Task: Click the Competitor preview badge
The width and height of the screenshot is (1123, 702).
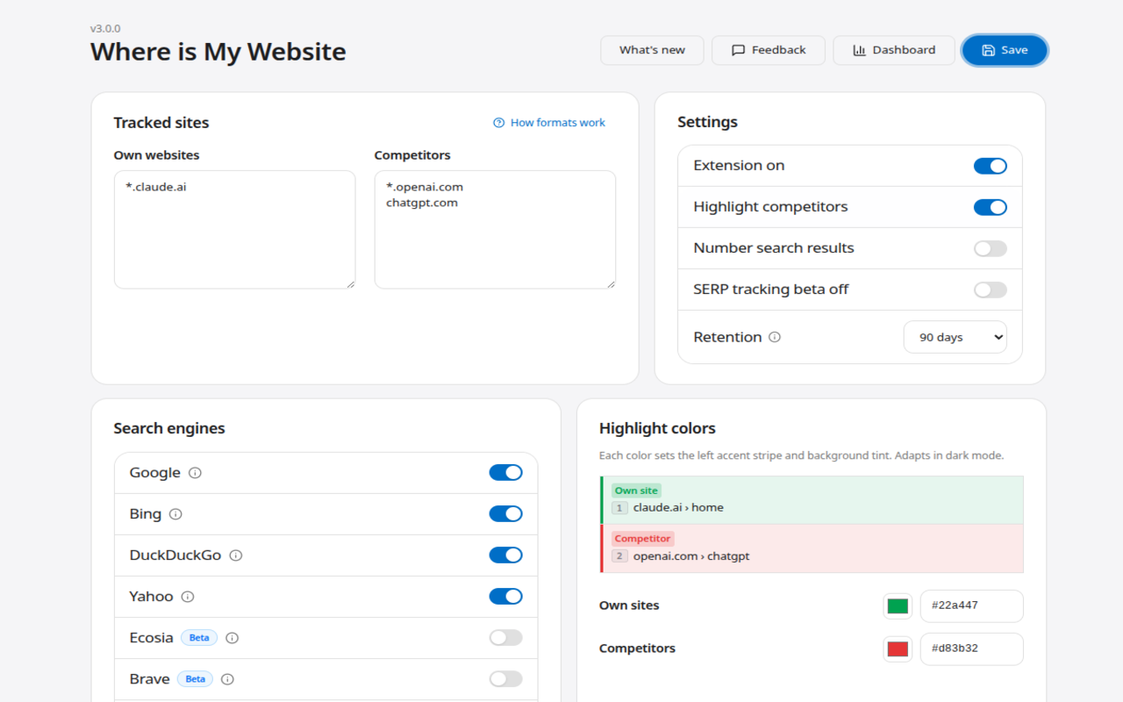Action: click(643, 539)
